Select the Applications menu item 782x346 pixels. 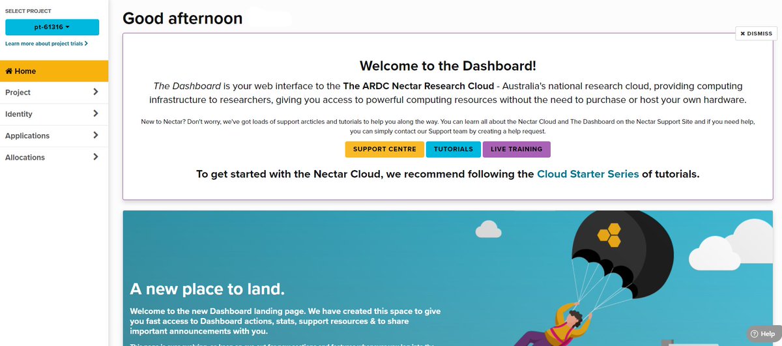click(x=54, y=136)
